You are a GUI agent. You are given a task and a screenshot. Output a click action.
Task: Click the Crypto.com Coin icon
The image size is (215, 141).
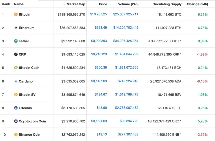(16, 121)
